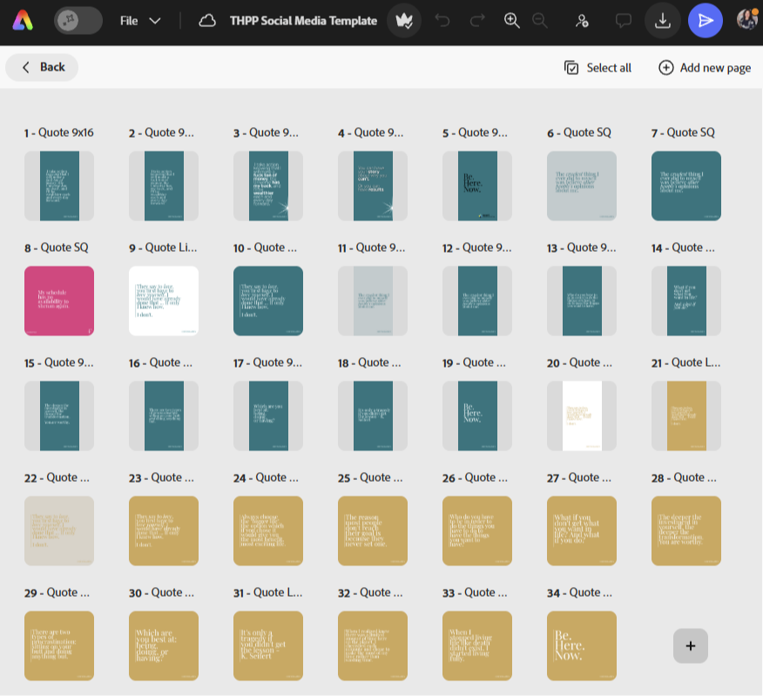This screenshot has height=696, width=763.
Task: Add a page with the plus tile
Action: pyautogui.click(x=691, y=645)
